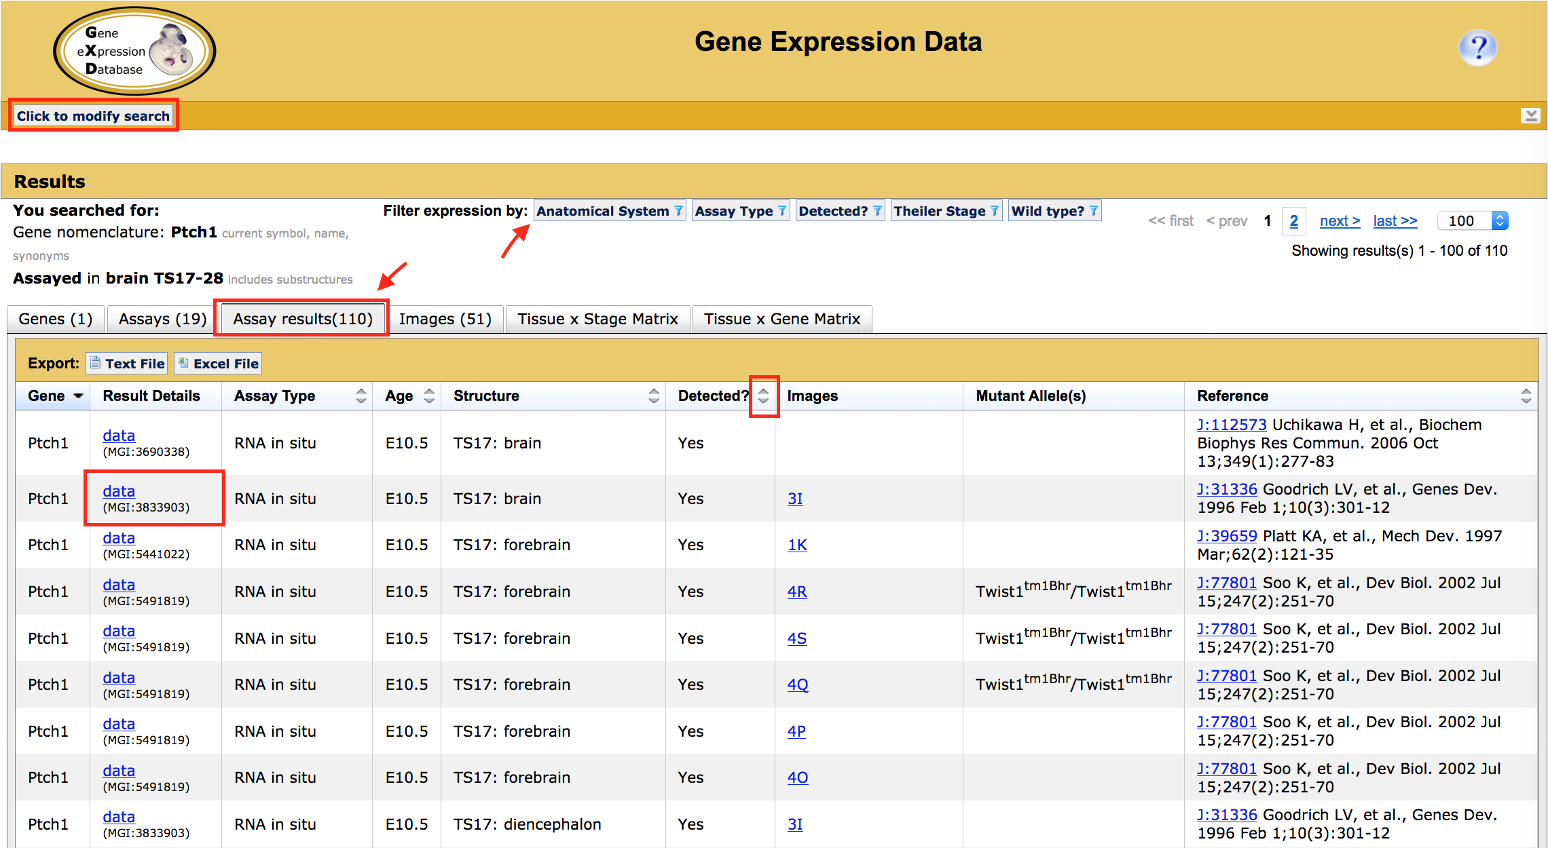Click to modify search
Viewport: 1548px width, 848px height.
click(93, 115)
